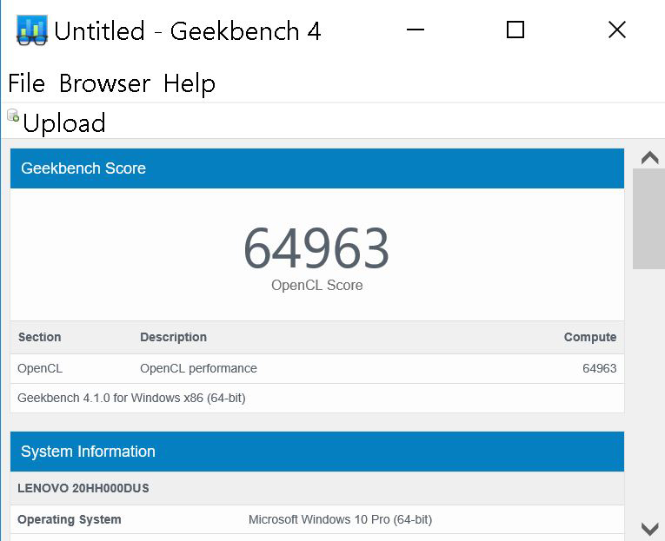
Task: Maximize the Geekbench 4 window
Action: pos(515,30)
